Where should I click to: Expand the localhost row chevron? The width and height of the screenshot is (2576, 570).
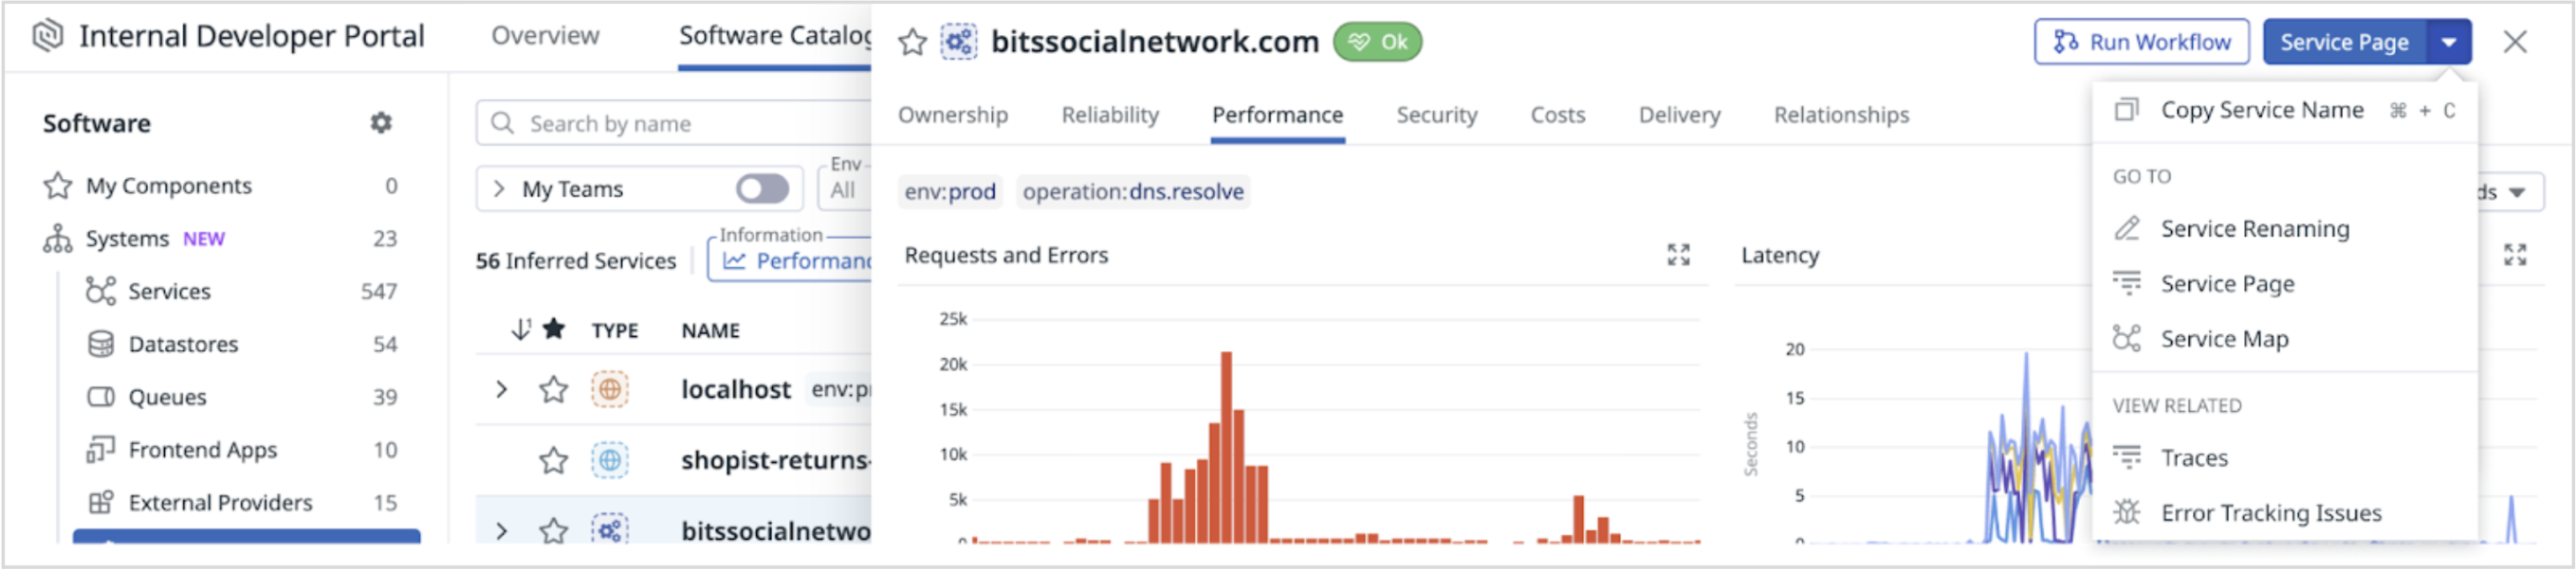click(501, 389)
